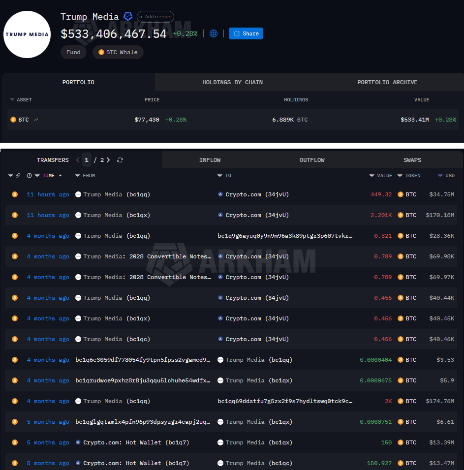Viewport: 464px width, 470px height.
Task: Open Crypto.com: Hot Wallet sender of 150 BTC
Action: coord(136,443)
